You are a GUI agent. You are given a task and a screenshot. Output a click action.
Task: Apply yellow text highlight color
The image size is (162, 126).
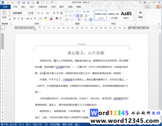point(46,18)
